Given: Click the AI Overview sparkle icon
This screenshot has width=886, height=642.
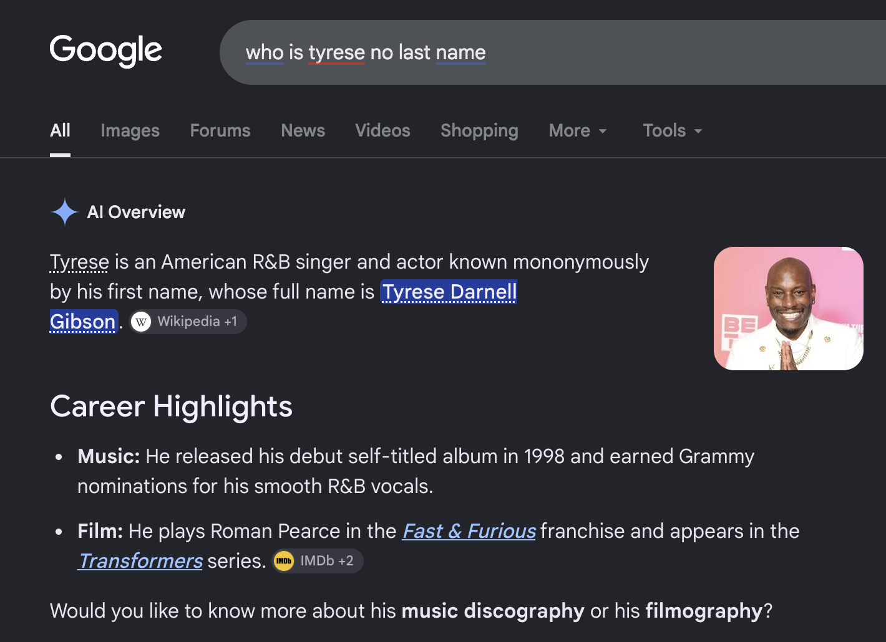Looking at the screenshot, I should coord(64,212).
